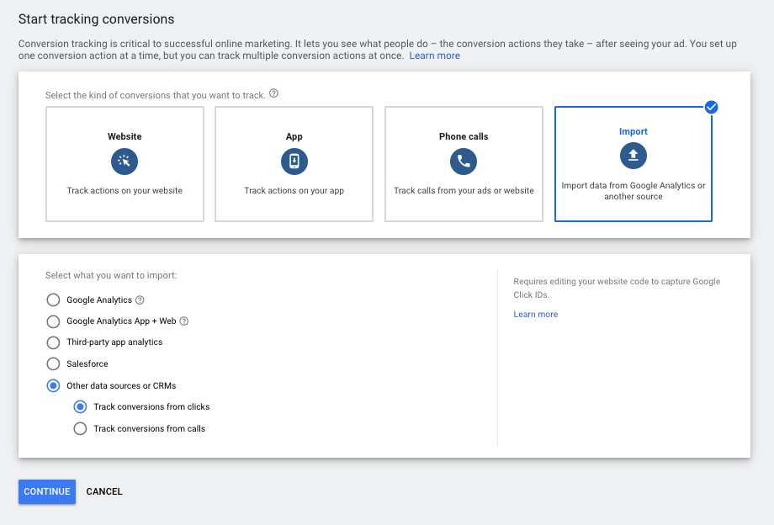Open help icon next to Google Analytics
This screenshot has height=525, width=774.
(140, 300)
